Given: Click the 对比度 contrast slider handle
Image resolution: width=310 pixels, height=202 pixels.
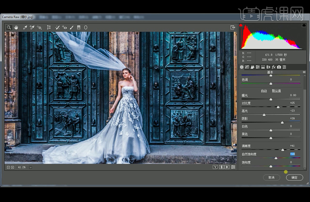Looking at the screenshot, I should pyautogui.click(x=278, y=107).
